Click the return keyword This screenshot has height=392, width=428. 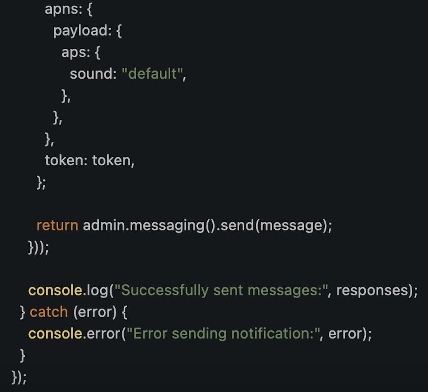pos(57,226)
